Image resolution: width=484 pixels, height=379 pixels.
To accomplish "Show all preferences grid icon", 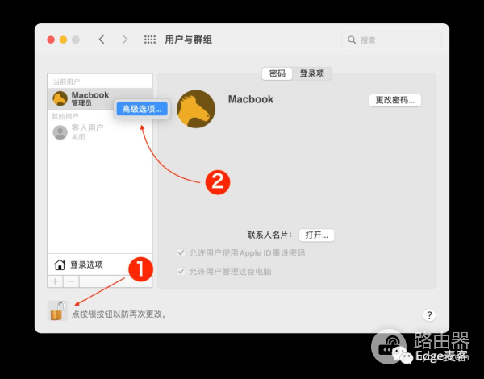I will pos(150,40).
